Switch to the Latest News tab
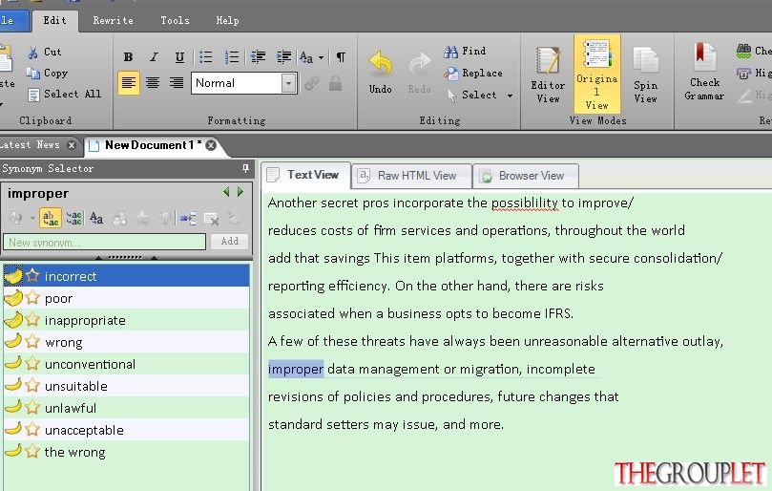This screenshot has width=772, height=491. (x=30, y=145)
